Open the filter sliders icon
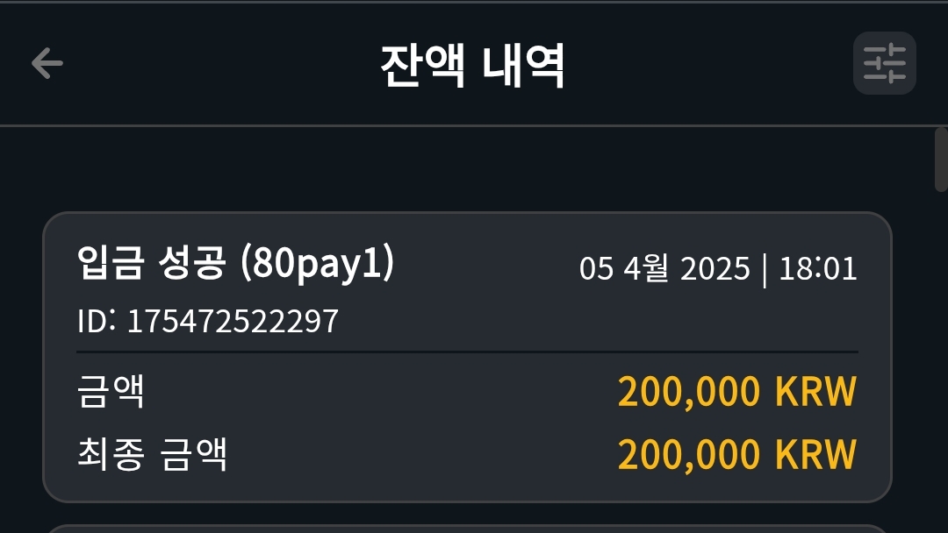 pos(885,63)
